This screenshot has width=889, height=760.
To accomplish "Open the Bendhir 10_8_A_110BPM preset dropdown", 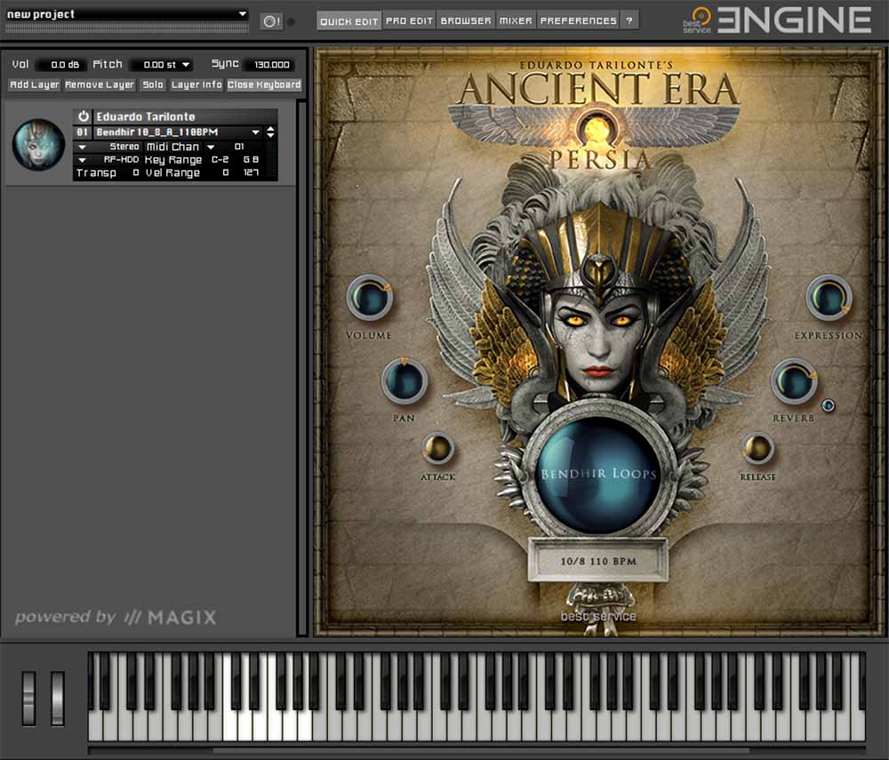I will click(256, 132).
